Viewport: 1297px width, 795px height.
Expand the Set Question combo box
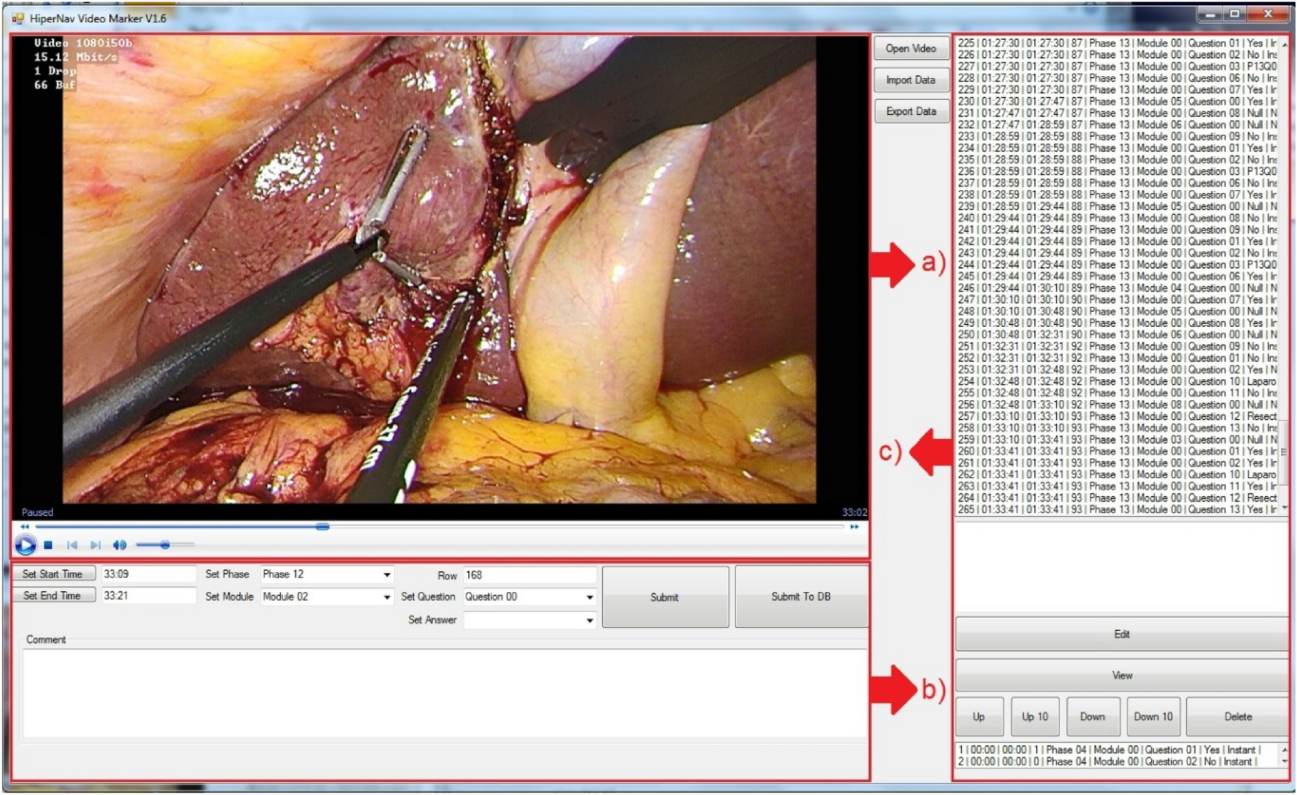[589, 597]
